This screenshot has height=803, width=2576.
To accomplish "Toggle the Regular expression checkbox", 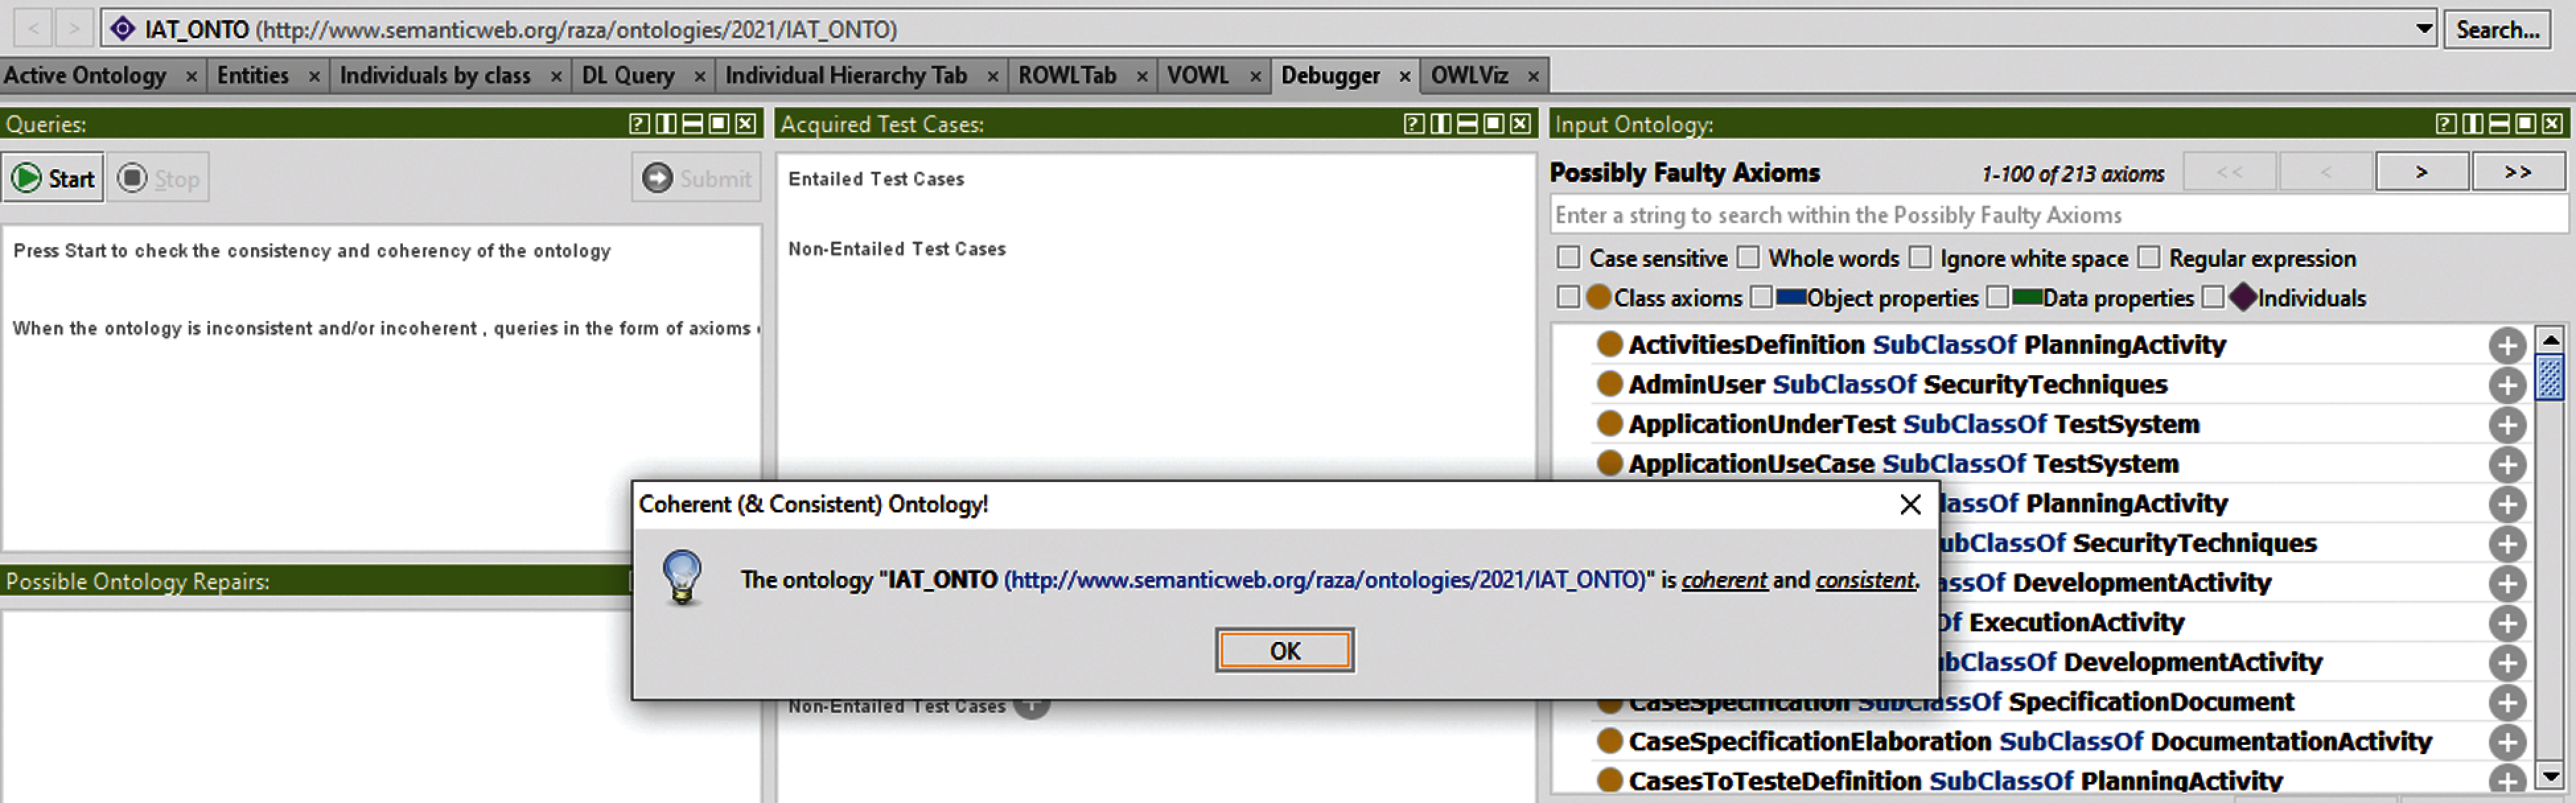I will pos(2148,258).
